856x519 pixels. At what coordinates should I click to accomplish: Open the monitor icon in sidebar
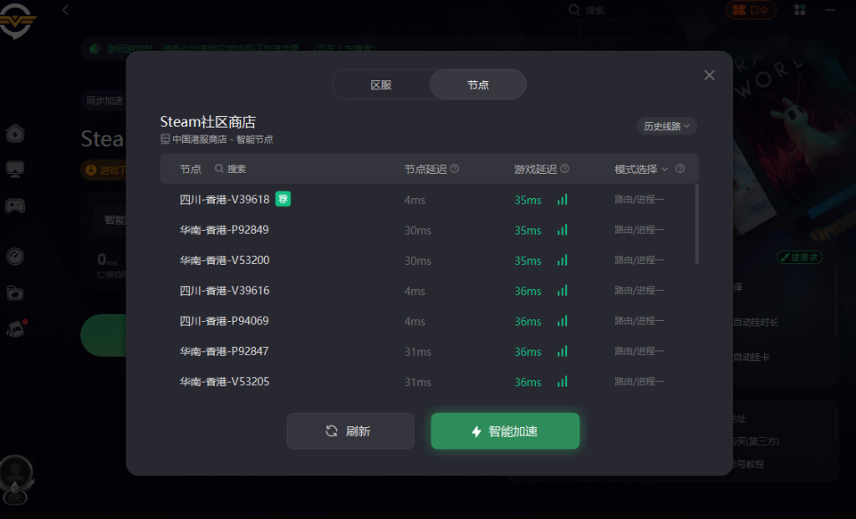pos(15,170)
